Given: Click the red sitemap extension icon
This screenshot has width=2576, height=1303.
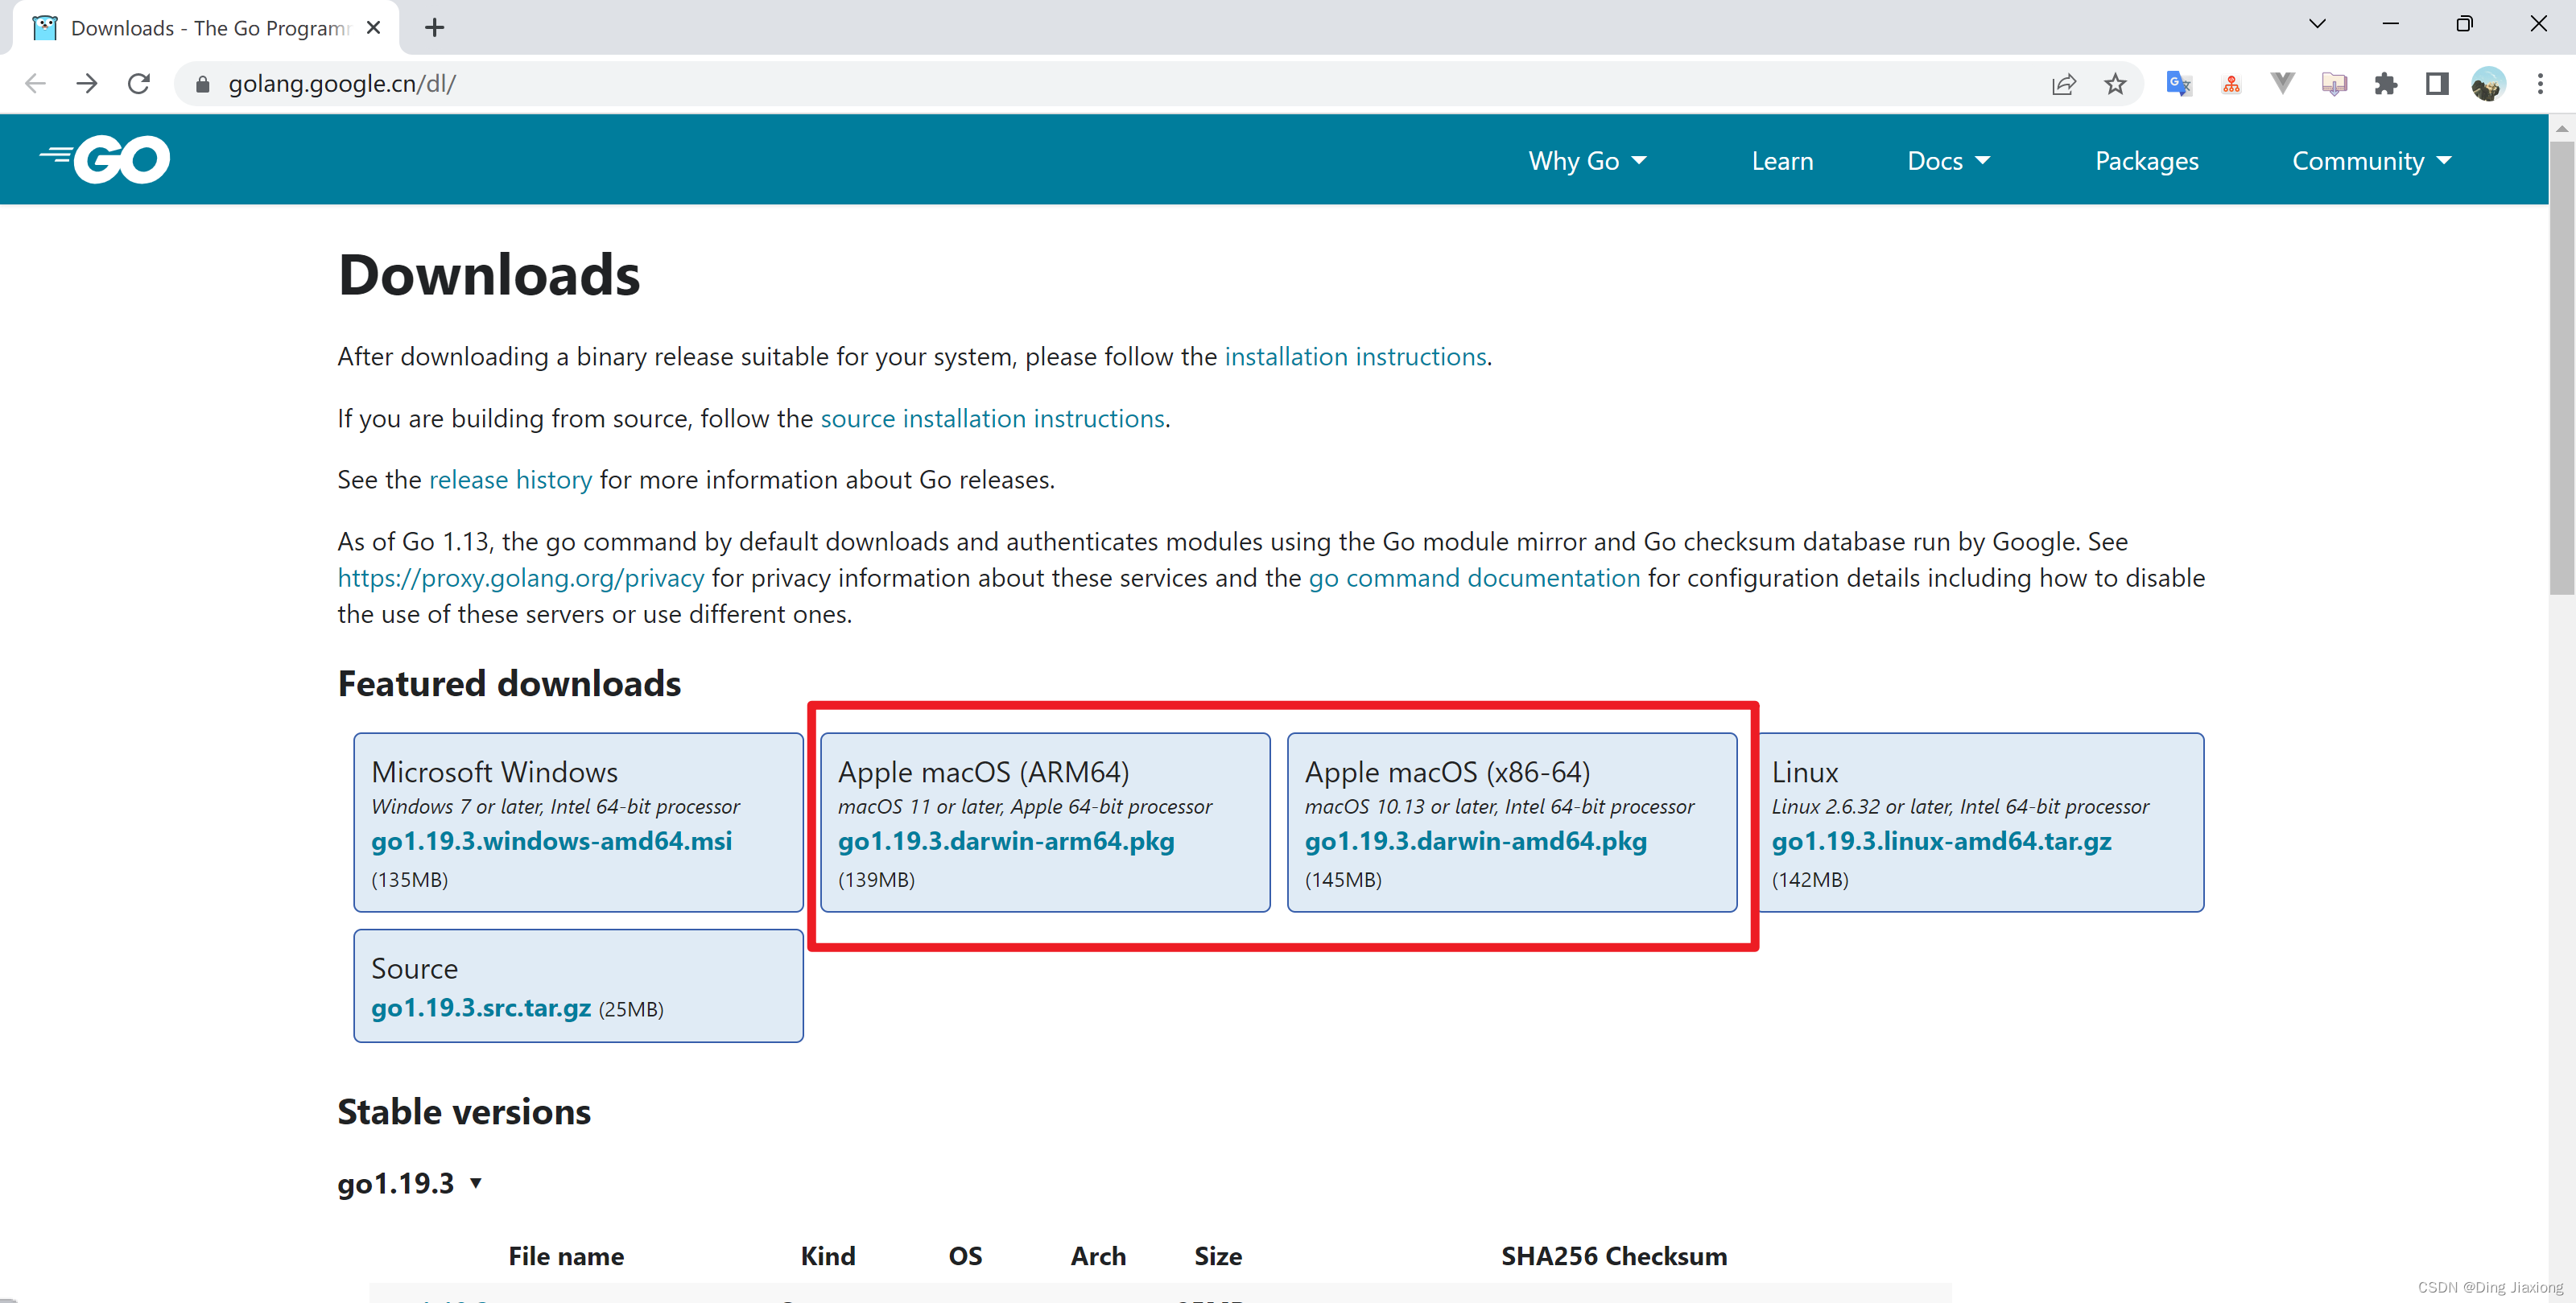Looking at the screenshot, I should tap(2231, 84).
